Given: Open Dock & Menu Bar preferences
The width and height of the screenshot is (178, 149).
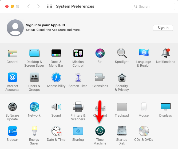Looking at the screenshot, I should pos(56,53).
